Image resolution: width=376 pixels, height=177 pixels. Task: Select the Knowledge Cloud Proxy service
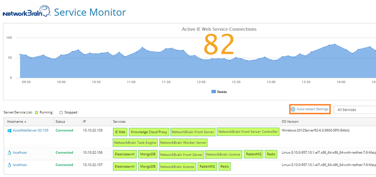[149, 132]
